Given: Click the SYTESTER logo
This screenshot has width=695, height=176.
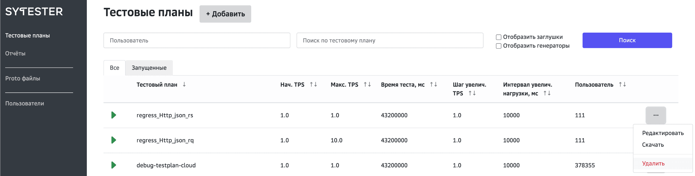Looking at the screenshot, I should 34,11.
